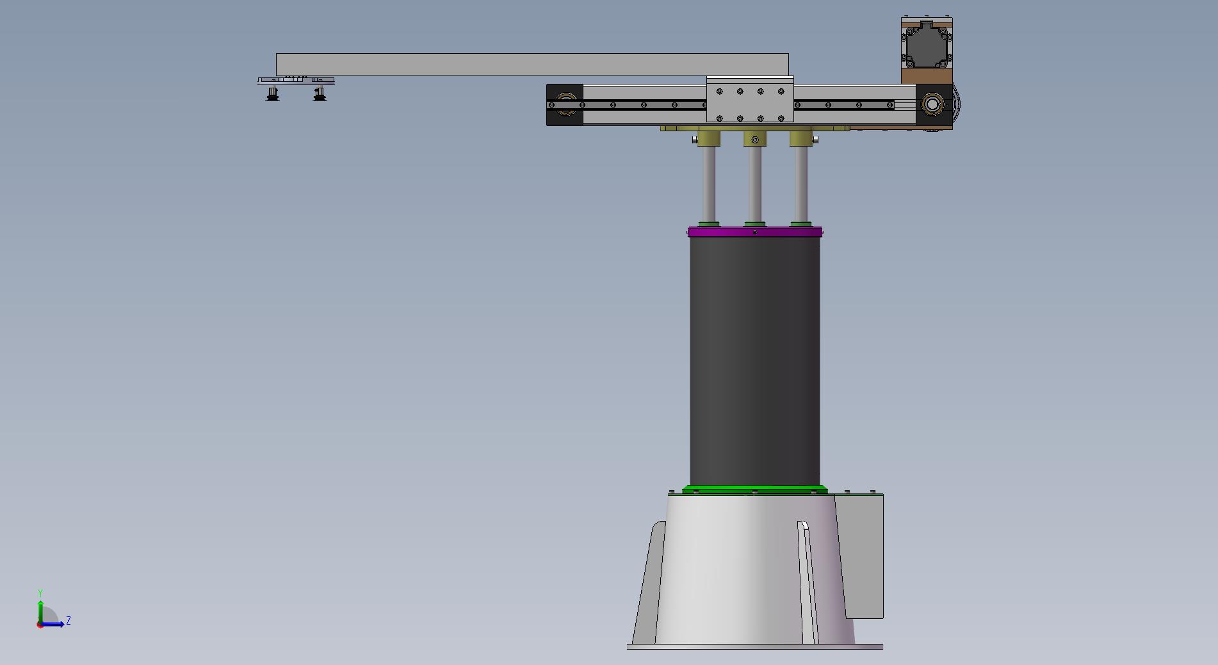The width and height of the screenshot is (1218, 665).
Task: Select the brown motor mounting bracket
Action: click(x=927, y=76)
